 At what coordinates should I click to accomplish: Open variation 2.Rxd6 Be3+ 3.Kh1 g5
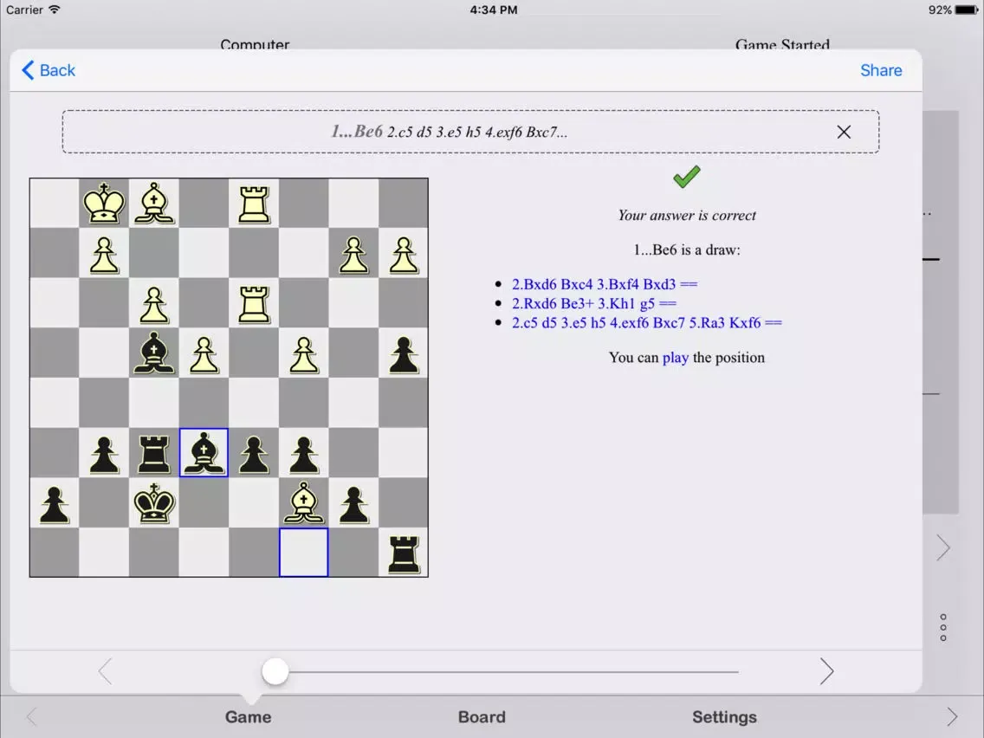click(593, 303)
